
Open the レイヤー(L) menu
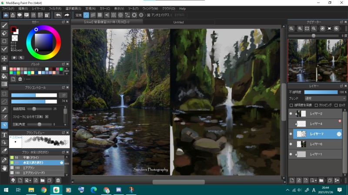38,9
